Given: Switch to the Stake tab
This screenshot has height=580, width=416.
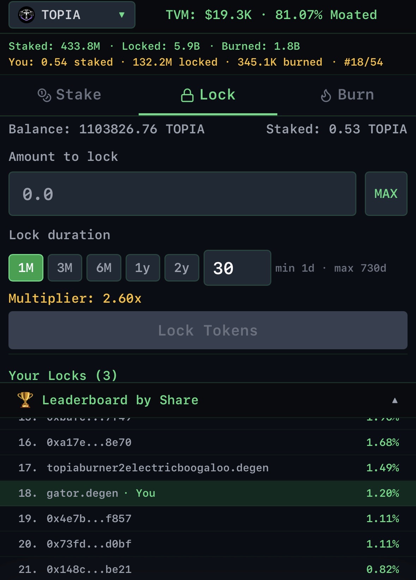Looking at the screenshot, I should pyautogui.click(x=70, y=95).
